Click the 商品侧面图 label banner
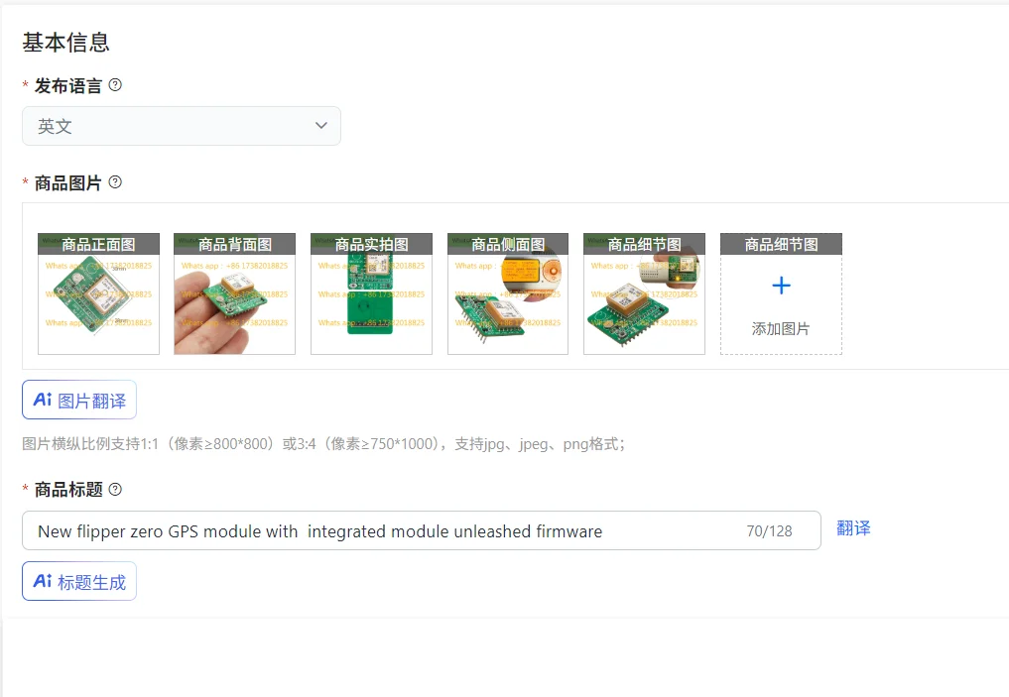 (508, 244)
